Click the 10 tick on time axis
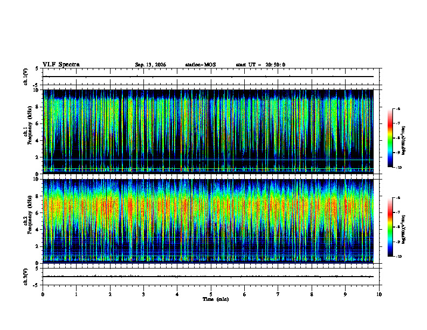This screenshot has height=330, width=427. (379, 294)
